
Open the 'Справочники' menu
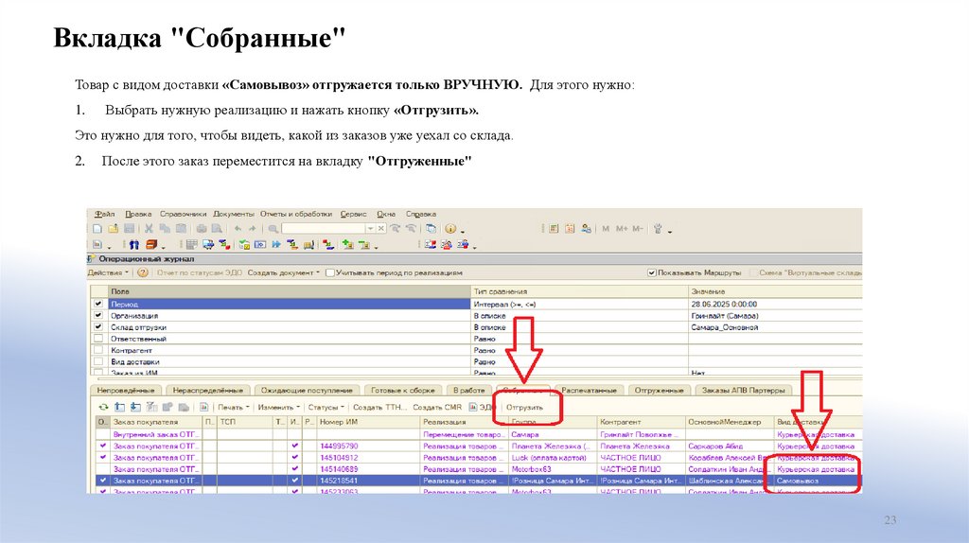coord(183,214)
